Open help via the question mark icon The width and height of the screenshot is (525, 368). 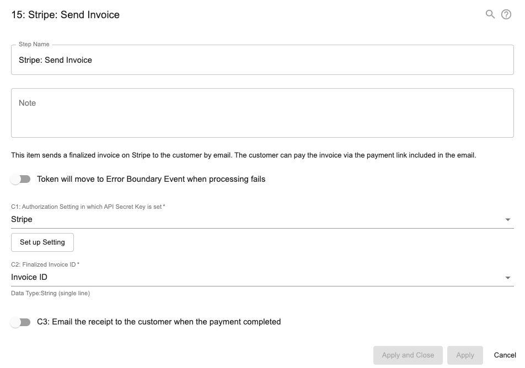point(506,15)
